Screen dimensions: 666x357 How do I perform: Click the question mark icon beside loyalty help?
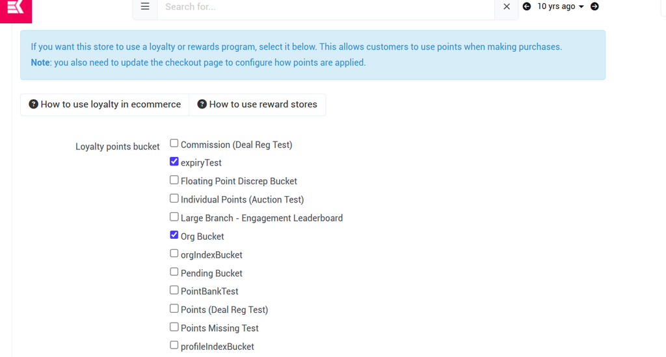pos(33,105)
